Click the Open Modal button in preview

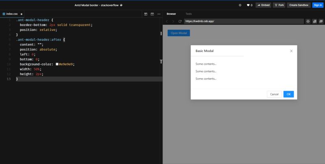pos(179,33)
